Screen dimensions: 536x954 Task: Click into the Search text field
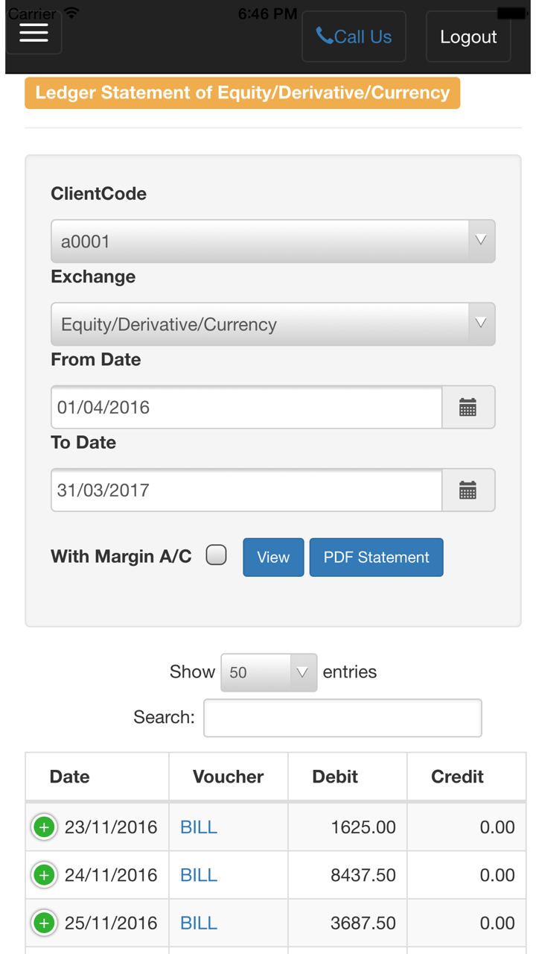coord(342,718)
